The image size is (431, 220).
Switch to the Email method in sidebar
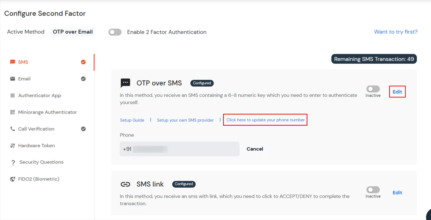(x=24, y=79)
